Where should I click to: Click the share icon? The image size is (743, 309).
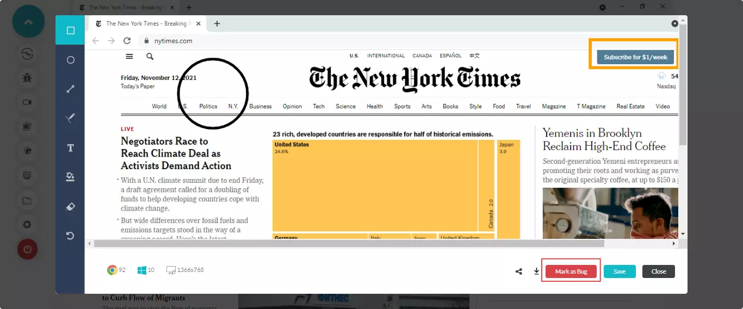pyautogui.click(x=519, y=271)
